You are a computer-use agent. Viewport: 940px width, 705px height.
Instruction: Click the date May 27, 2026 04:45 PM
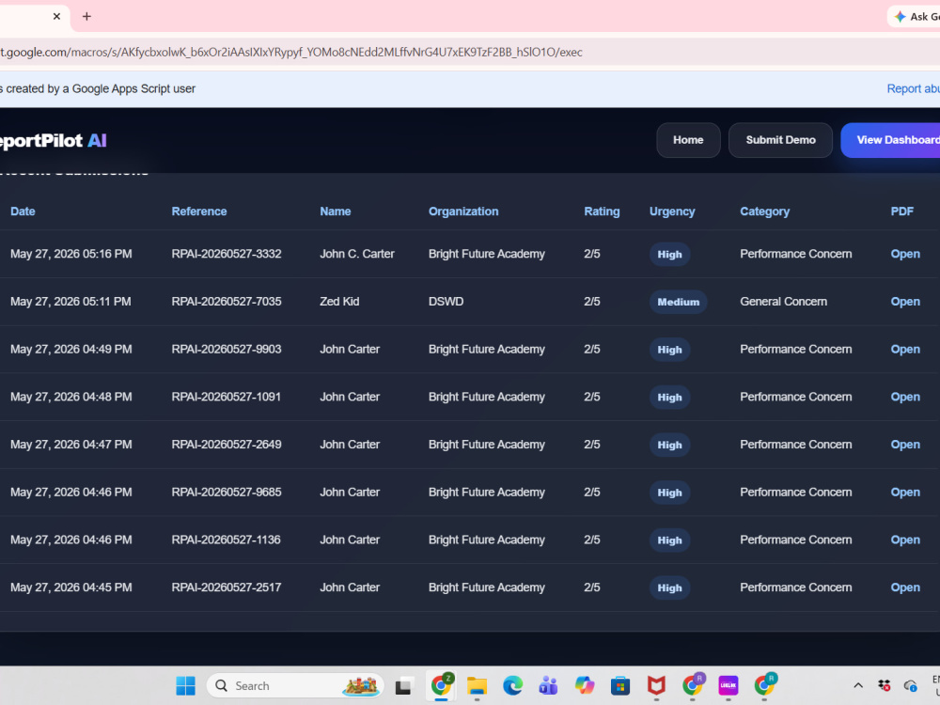[70, 587]
